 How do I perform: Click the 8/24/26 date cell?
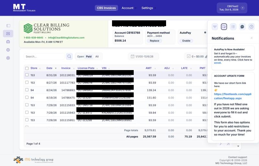pos(51,90)
